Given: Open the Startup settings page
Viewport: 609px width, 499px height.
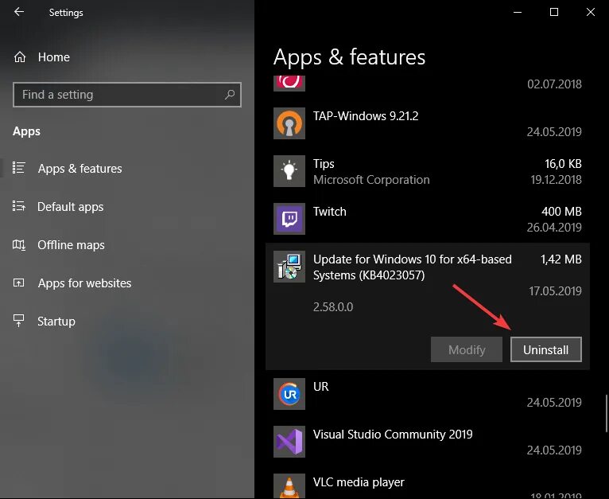Looking at the screenshot, I should click(56, 322).
